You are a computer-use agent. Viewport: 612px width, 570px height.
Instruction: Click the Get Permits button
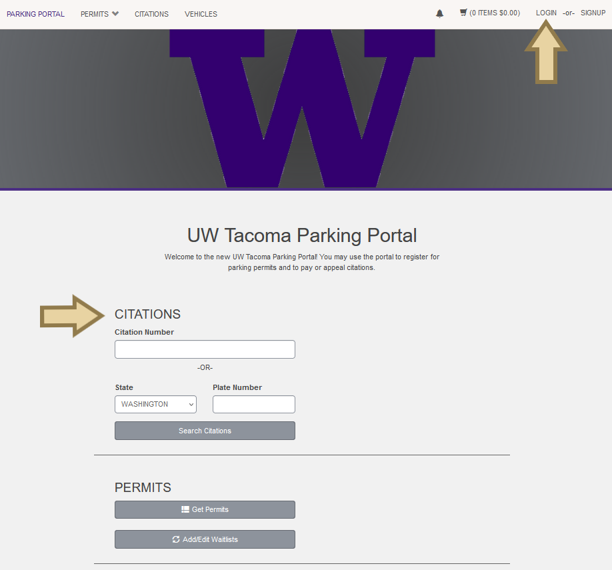[x=205, y=509]
